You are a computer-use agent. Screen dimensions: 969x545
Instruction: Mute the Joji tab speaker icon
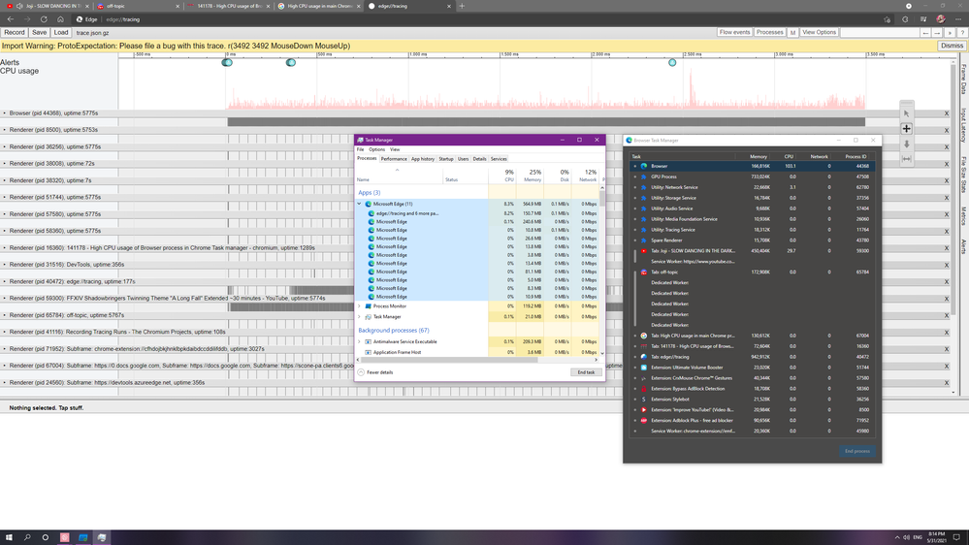pos(19,6)
